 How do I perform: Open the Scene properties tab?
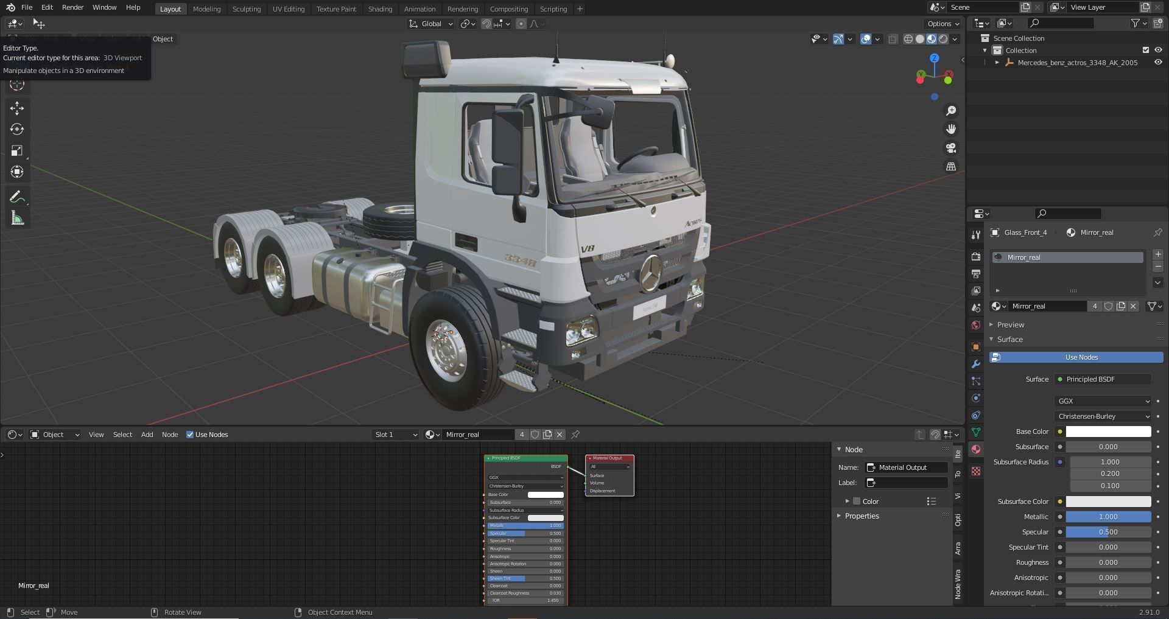click(x=976, y=308)
